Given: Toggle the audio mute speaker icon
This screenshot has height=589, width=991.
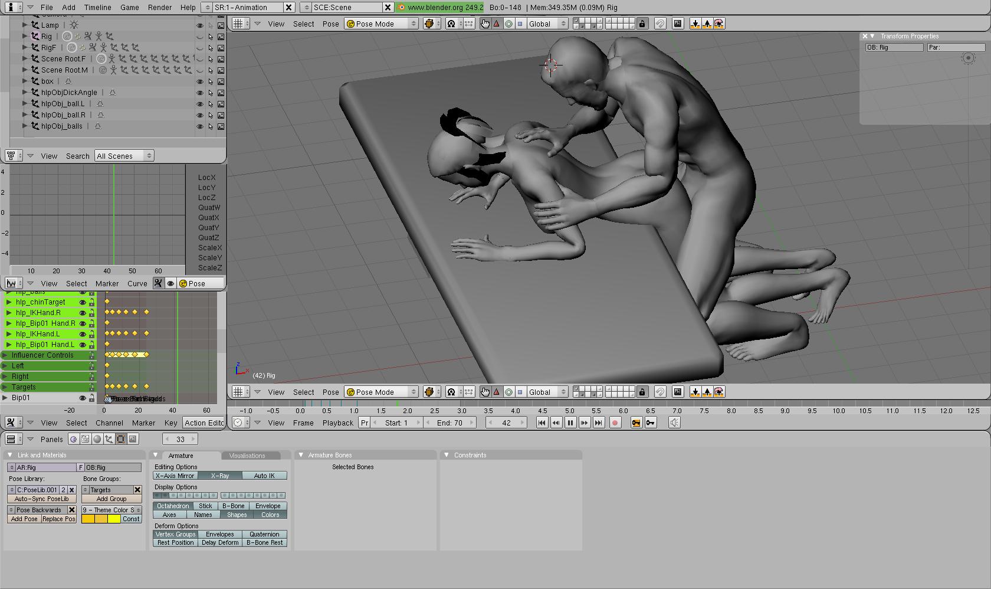Looking at the screenshot, I should [x=674, y=423].
